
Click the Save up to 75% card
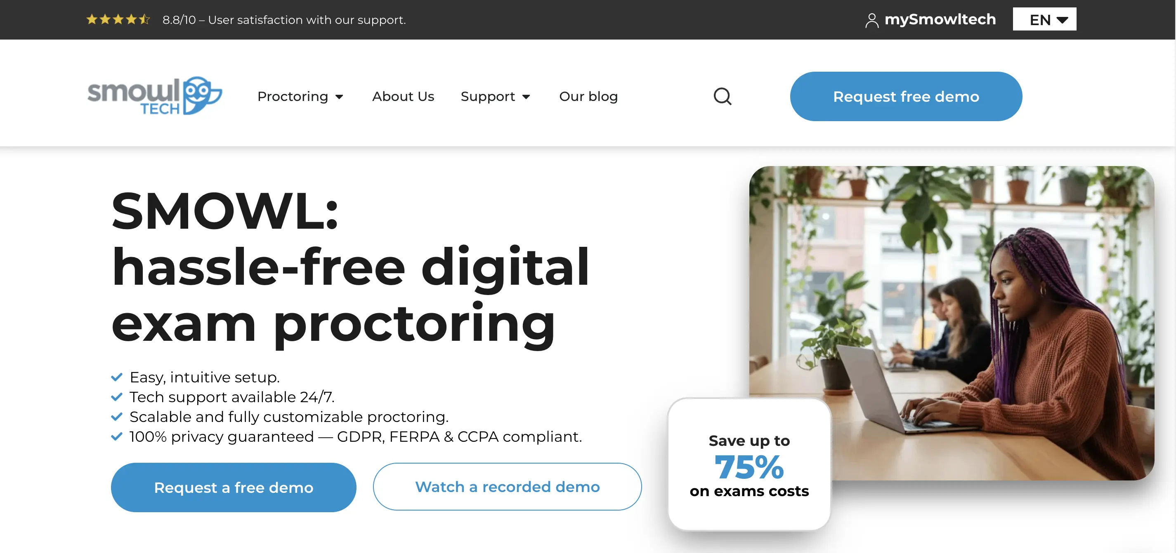pyautogui.click(x=749, y=464)
